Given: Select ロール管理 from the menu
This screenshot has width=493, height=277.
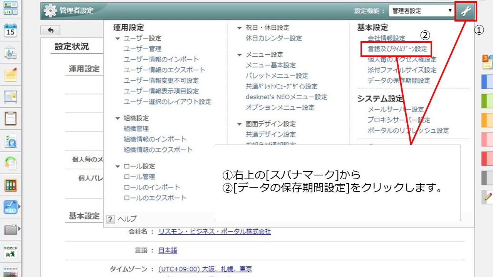Looking at the screenshot, I should point(139,177).
